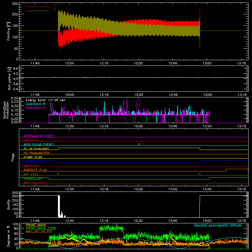Click the 'Flags' panel axis label

pos(13,157)
